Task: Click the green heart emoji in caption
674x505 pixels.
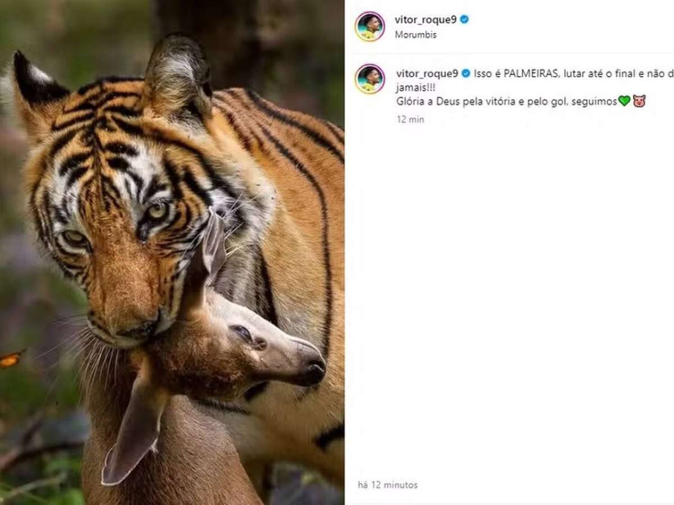Action: click(624, 101)
